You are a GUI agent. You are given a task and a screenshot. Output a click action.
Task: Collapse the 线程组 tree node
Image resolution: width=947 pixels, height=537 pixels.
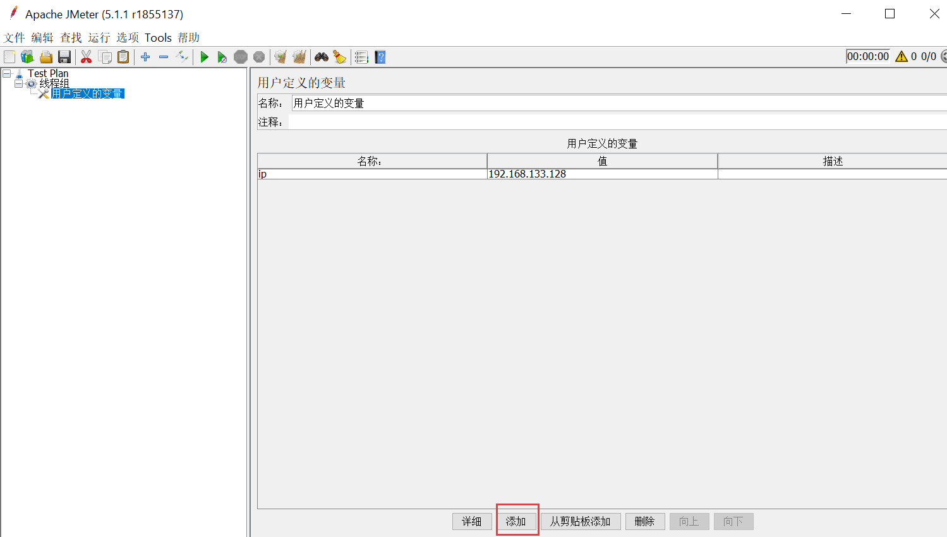(x=18, y=83)
